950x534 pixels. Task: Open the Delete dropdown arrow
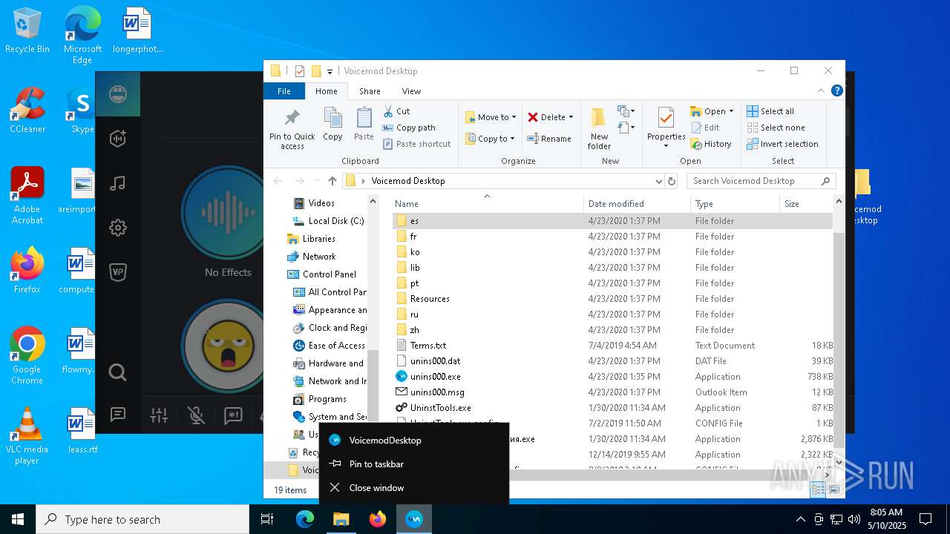(571, 117)
